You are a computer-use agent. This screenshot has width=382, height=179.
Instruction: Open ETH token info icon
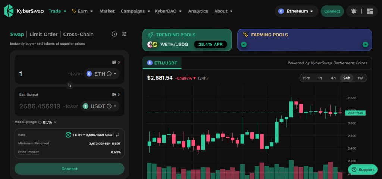pyautogui.click(x=109, y=74)
